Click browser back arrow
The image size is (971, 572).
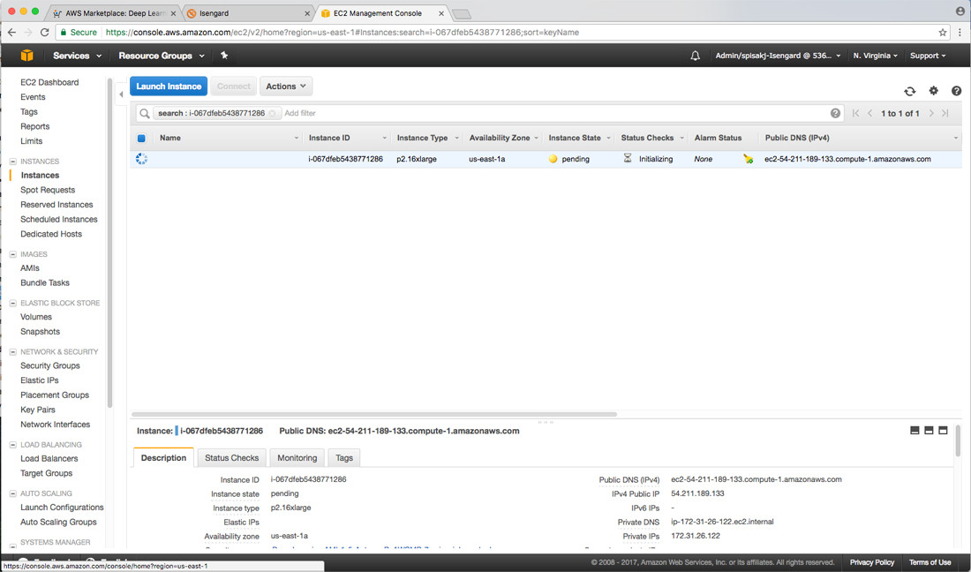[11, 32]
